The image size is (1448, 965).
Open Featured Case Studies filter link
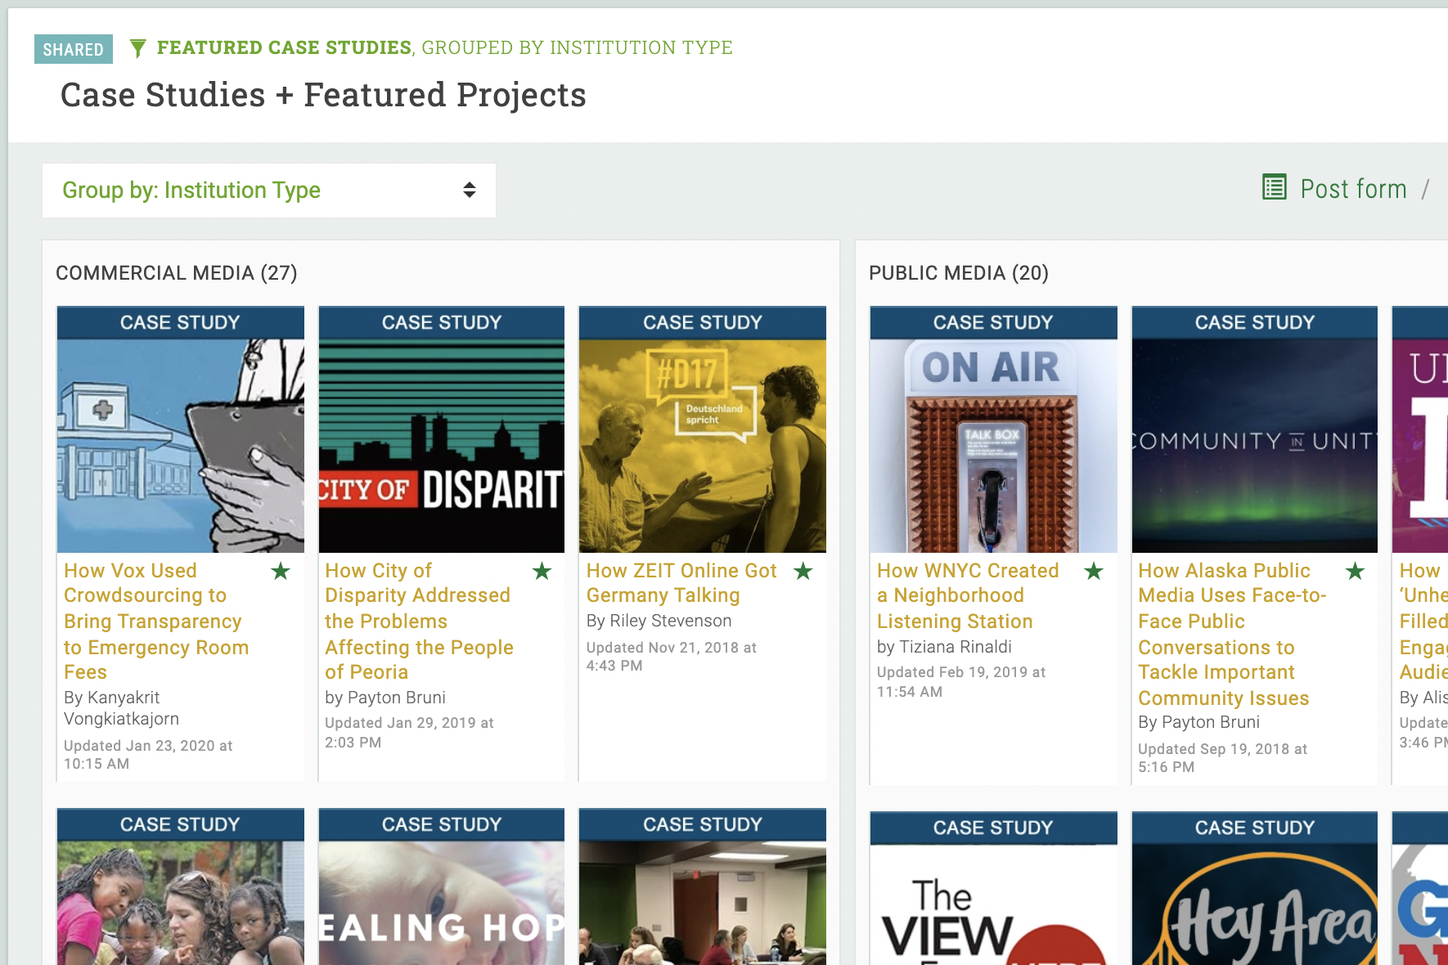pos(284,47)
